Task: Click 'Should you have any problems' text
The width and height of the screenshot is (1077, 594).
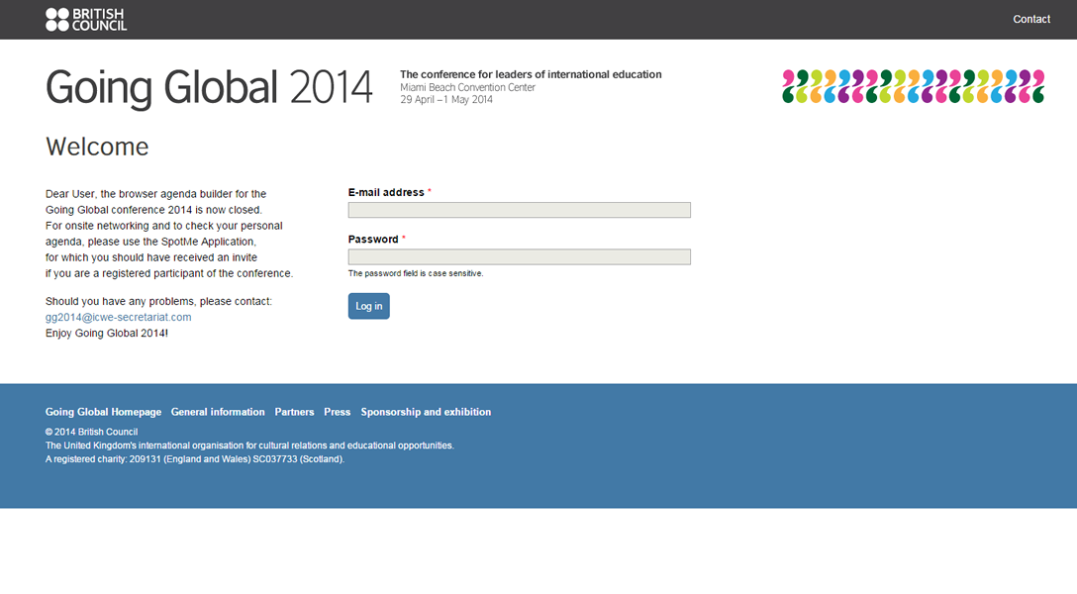Action: pyautogui.click(x=158, y=302)
